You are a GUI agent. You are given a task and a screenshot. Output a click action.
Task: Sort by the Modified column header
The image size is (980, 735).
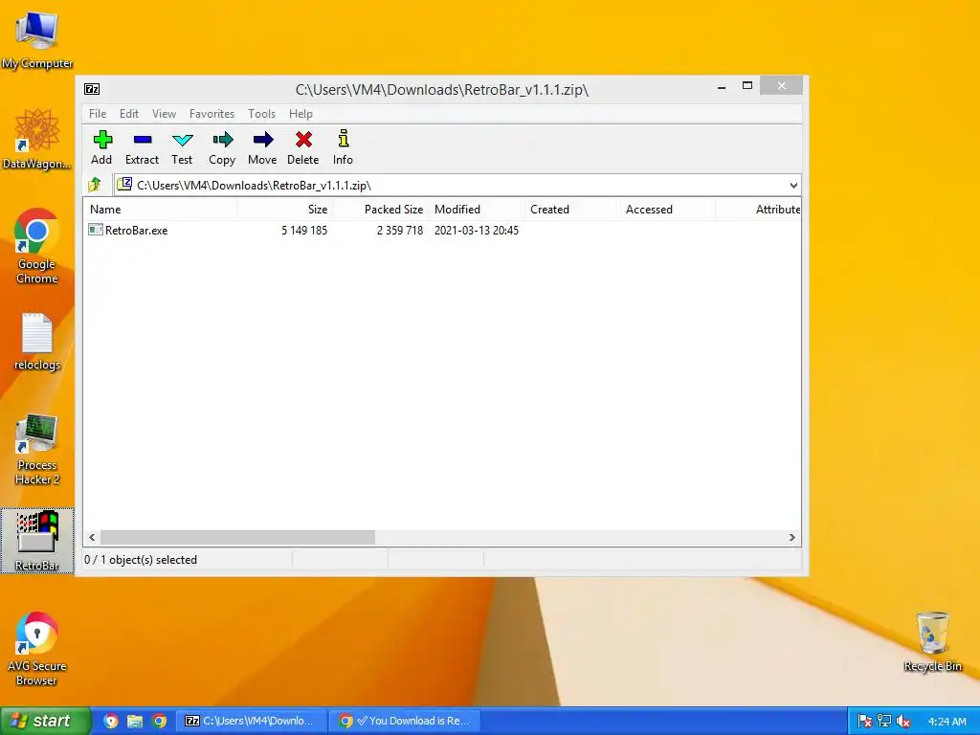(x=477, y=210)
